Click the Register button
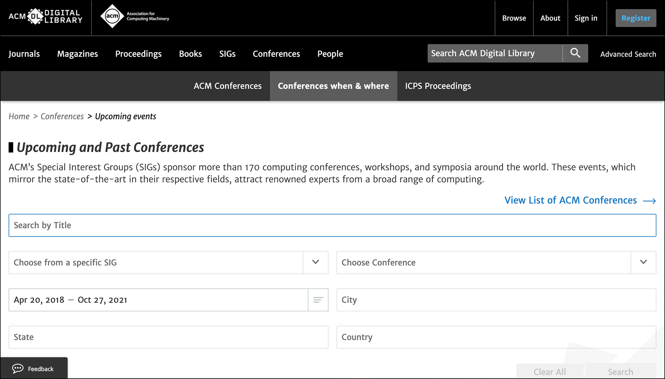 pyautogui.click(x=636, y=18)
